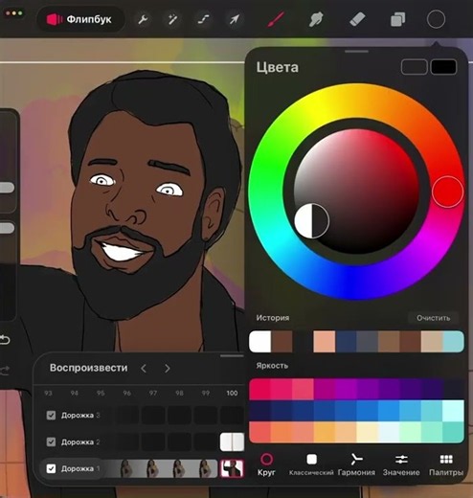Image resolution: width=473 pixels, height=498 pixels.
Task: Select frame 100 marker in timeline
Action: [232, 393]
